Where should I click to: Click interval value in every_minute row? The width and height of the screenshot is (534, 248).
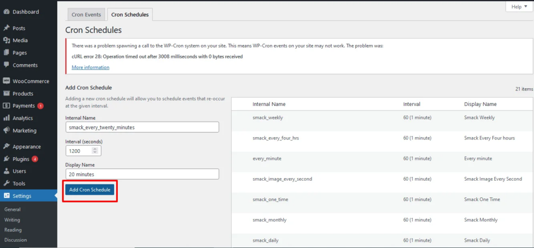point(417,159)
